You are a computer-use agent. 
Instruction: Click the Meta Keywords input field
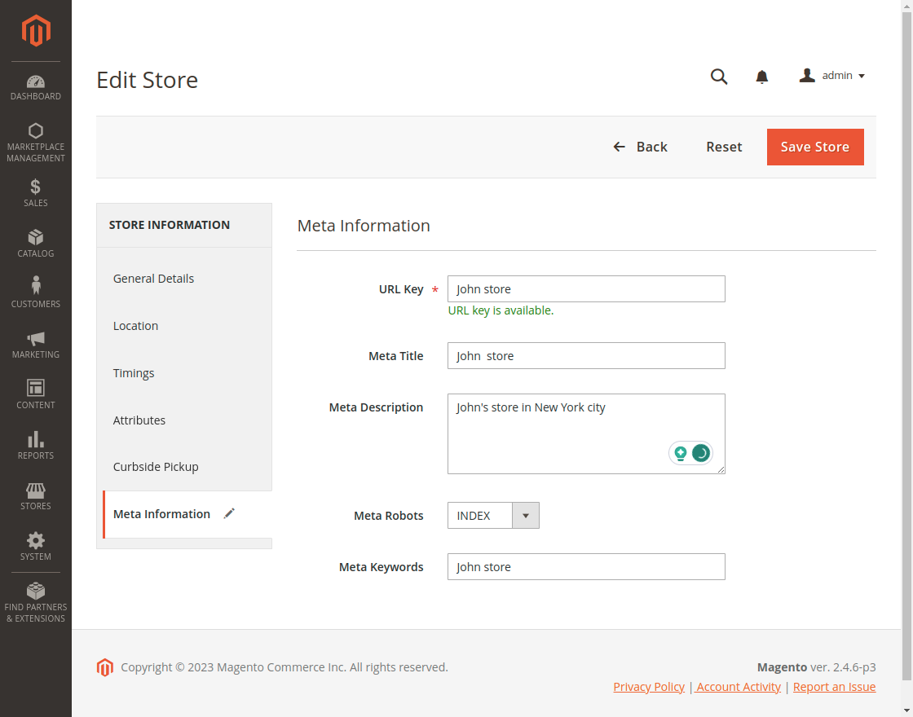point(585,567)
